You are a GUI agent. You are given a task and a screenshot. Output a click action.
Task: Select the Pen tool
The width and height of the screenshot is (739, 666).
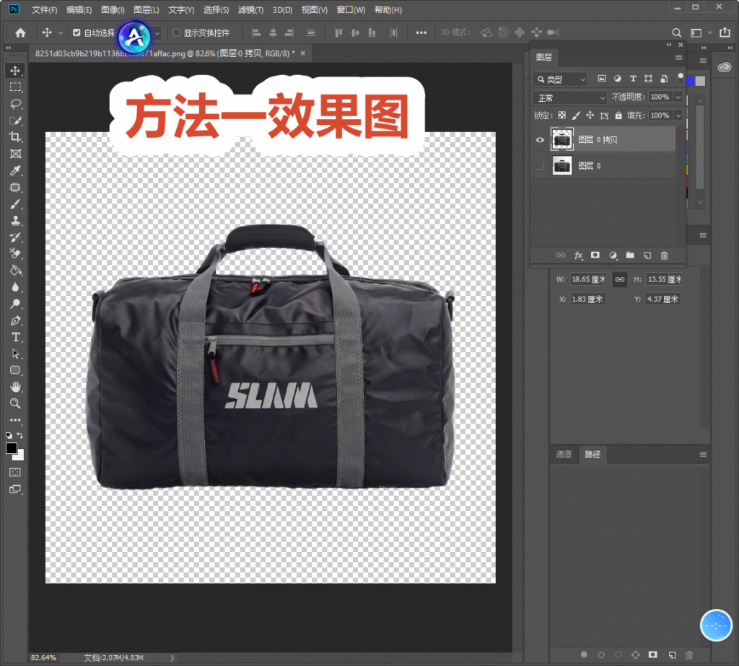(15, 320)
